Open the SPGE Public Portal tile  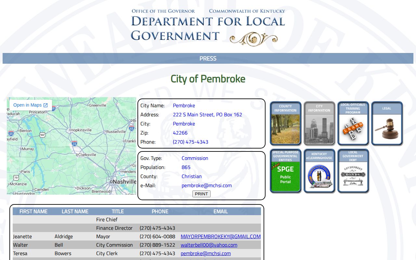(x=285, y=171)
